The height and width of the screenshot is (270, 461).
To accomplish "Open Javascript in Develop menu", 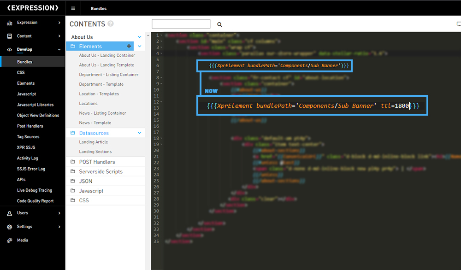I will 26,94.
